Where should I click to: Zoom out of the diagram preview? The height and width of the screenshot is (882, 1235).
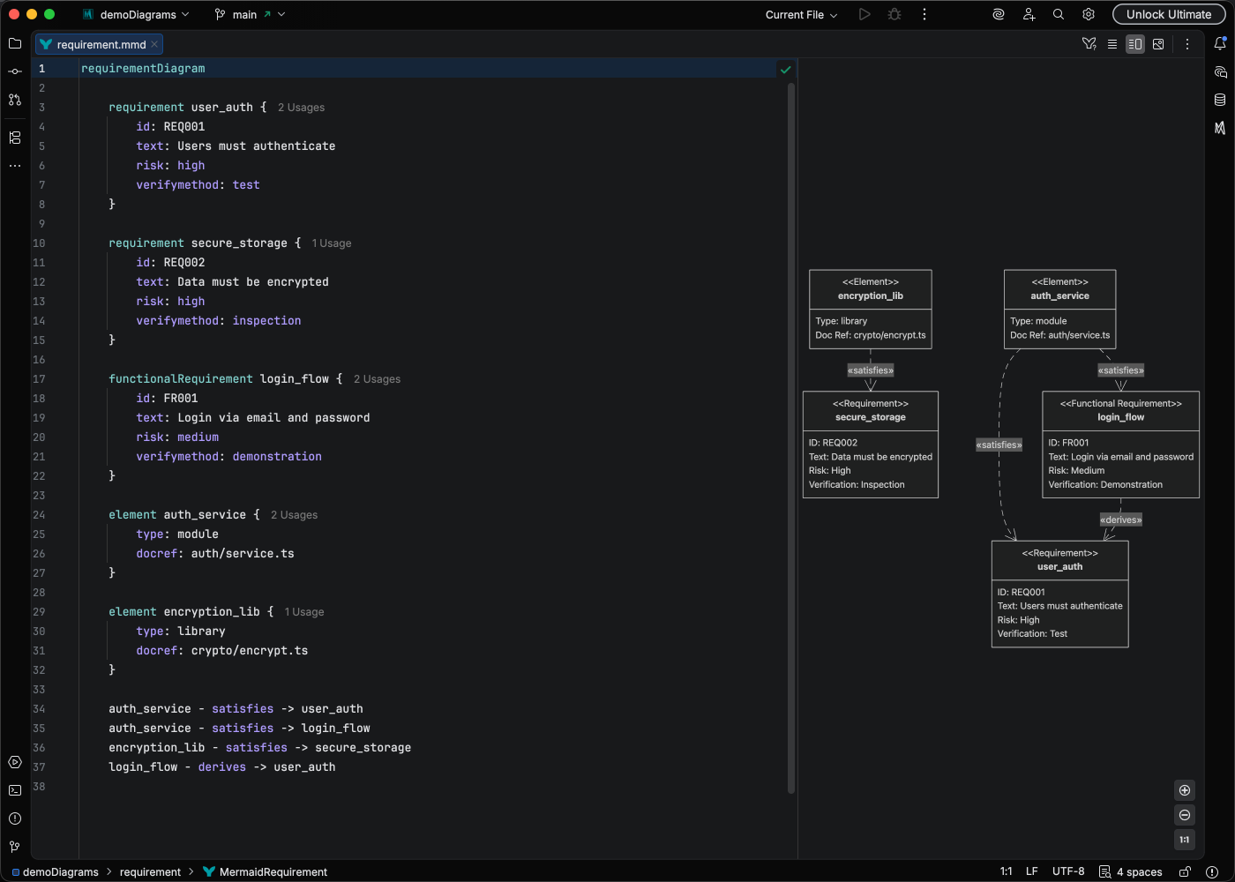(x=1185, y=815)
